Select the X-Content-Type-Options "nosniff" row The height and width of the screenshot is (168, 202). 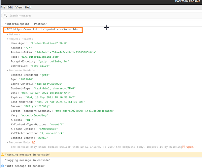coord(37,124)
